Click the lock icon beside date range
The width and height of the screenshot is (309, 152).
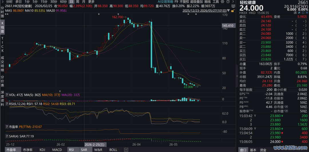click(233, 11)
